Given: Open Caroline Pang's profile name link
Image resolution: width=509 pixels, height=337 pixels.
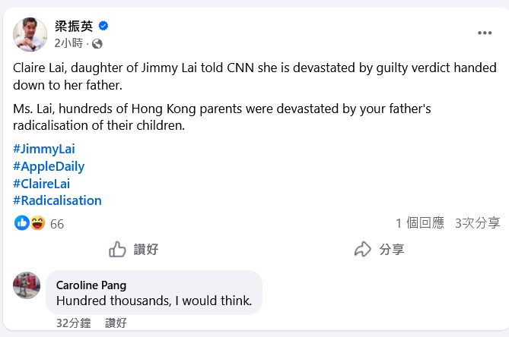Looking at the screenshot, I should tap(91, 285).
